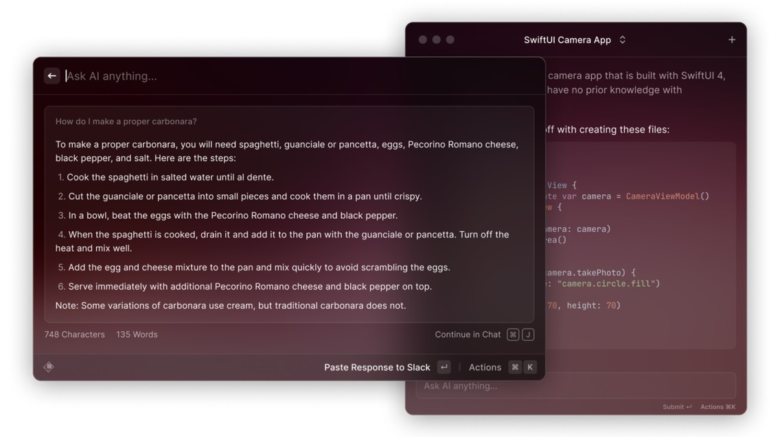Start a new chat with the plus icon
Viewport: 769px width, 437px height.
(731, 40)
